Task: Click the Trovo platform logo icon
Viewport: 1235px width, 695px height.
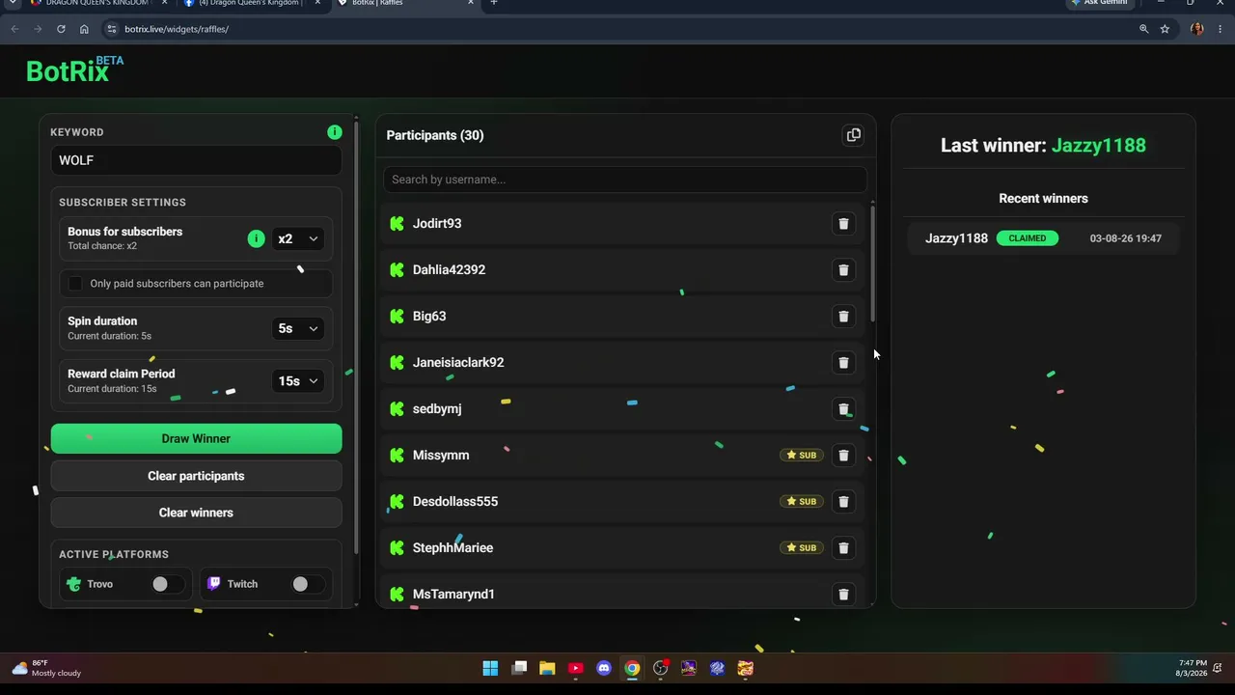Action: [74, 584]
